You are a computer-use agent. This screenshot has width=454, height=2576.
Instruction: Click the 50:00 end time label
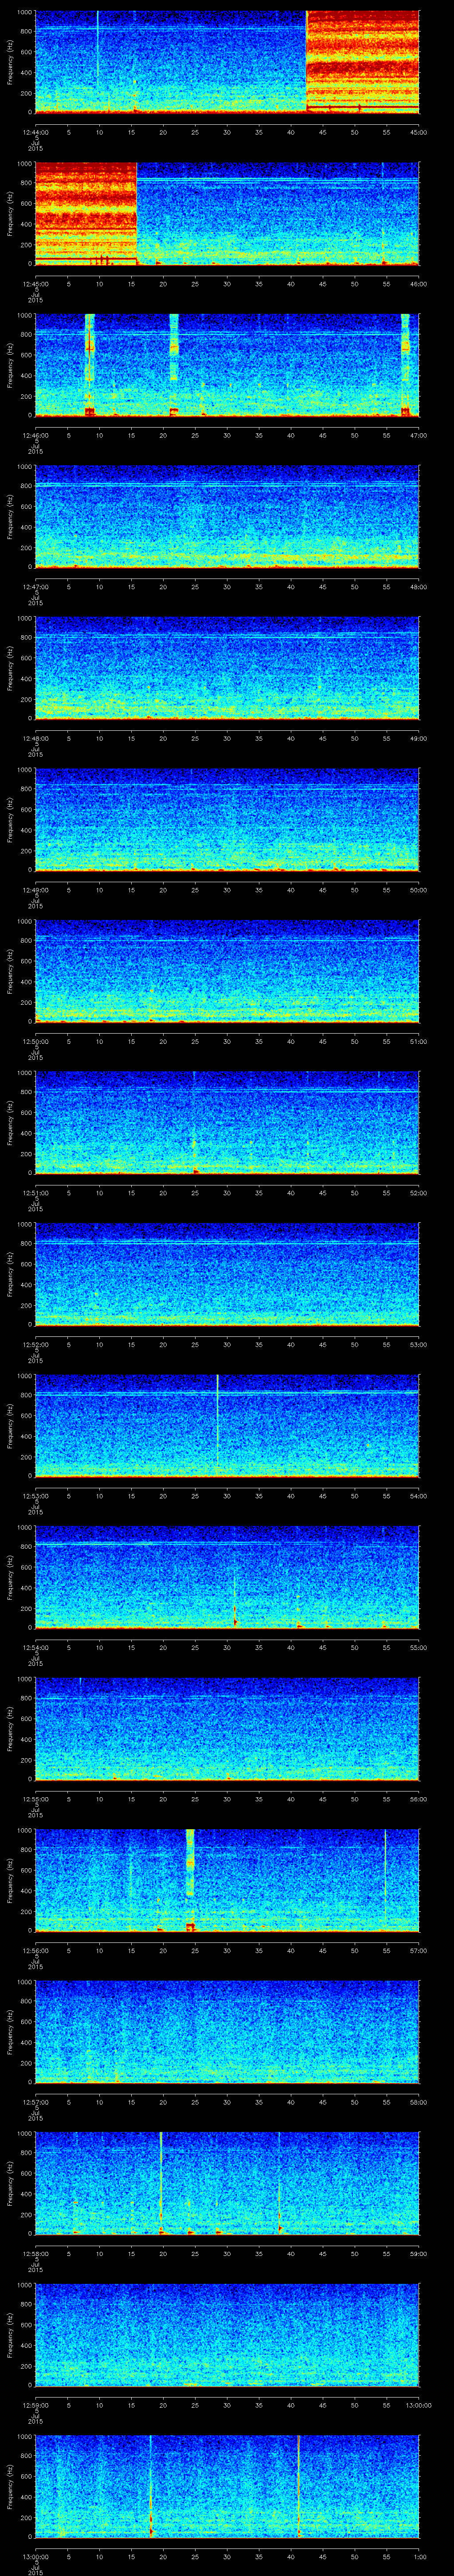[x=419, y=890]
